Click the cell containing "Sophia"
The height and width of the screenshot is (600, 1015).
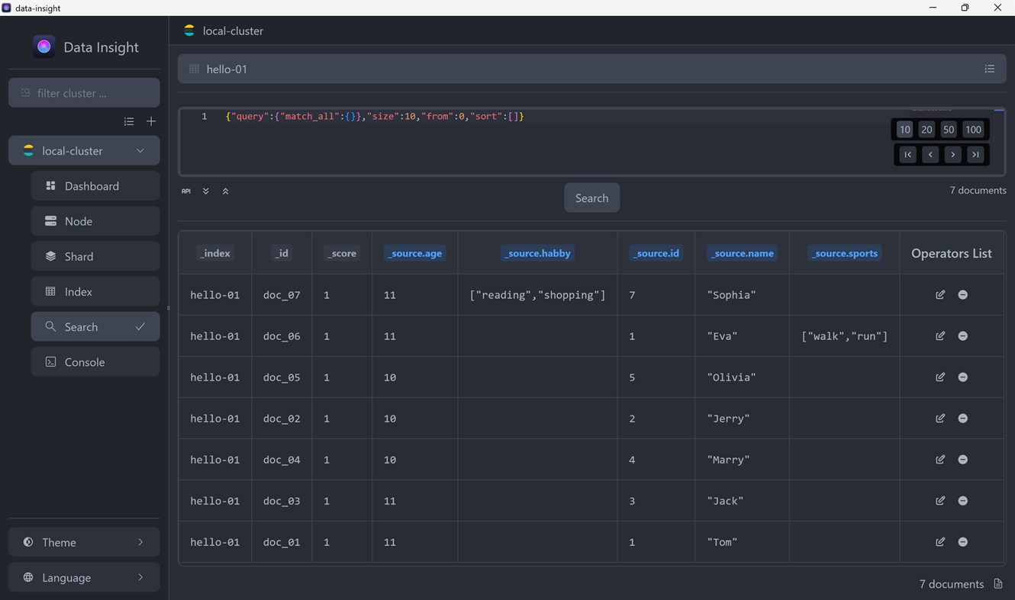coord(742,295)
